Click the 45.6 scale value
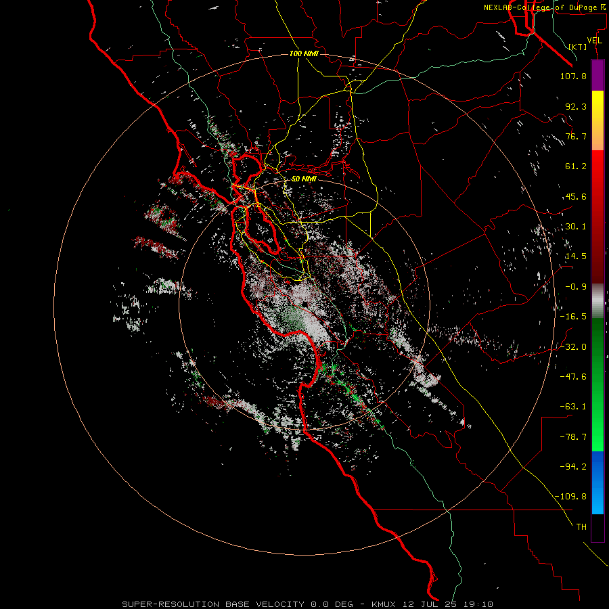 [576, 196]
